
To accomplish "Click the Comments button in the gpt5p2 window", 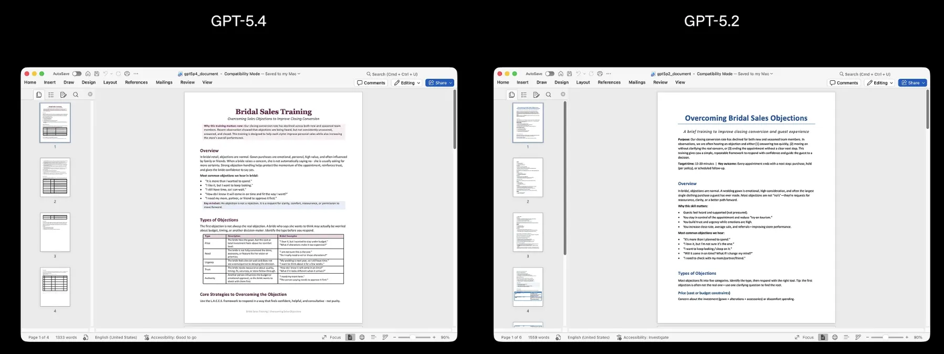I will (x=844, y=83).
